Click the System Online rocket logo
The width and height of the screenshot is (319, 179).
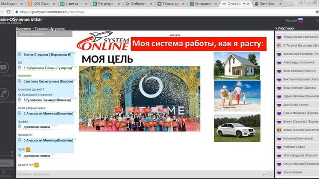coord(103,41)
